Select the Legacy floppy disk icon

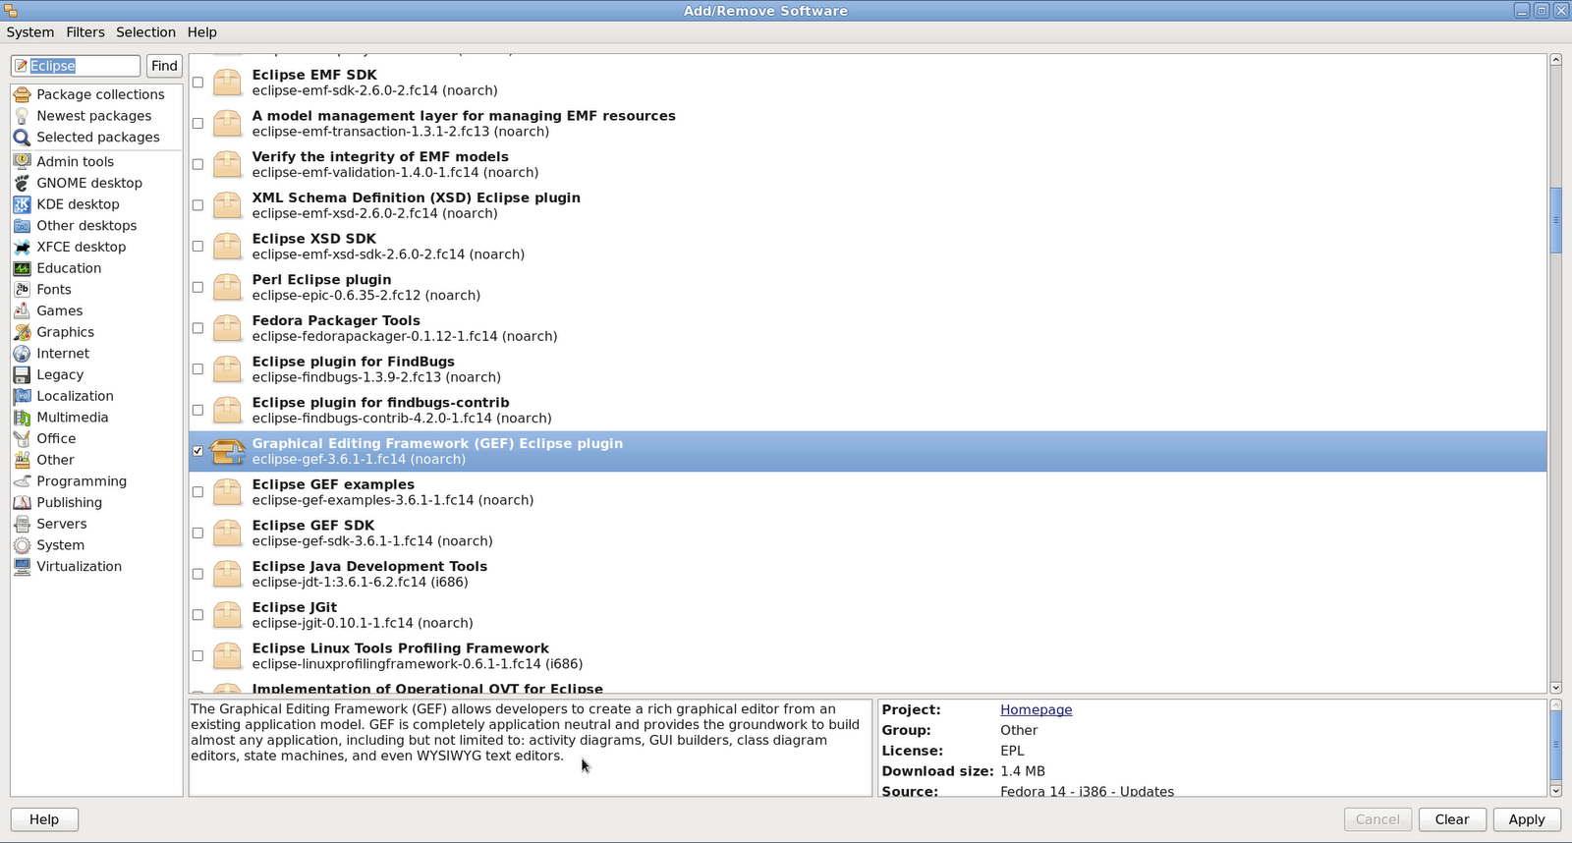point(22,374)
